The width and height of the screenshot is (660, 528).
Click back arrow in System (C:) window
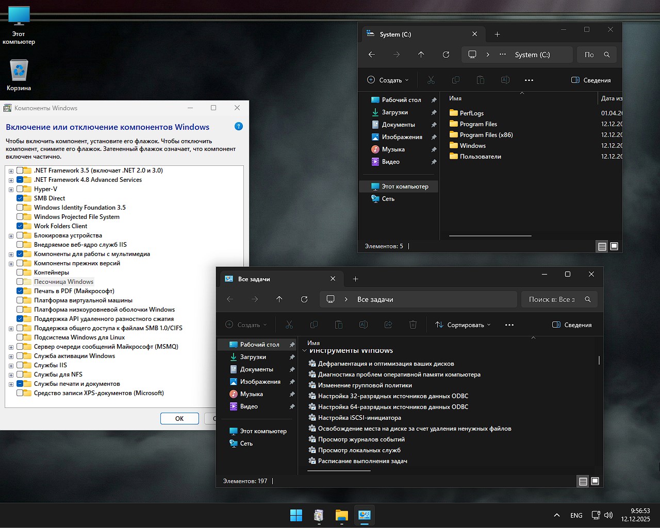pos(372,55)
